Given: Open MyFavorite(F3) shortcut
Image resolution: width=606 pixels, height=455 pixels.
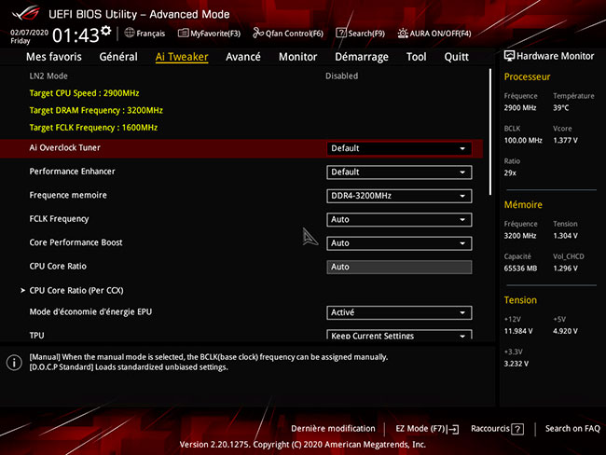Looking at the screenshot, I should click(185, 33).
